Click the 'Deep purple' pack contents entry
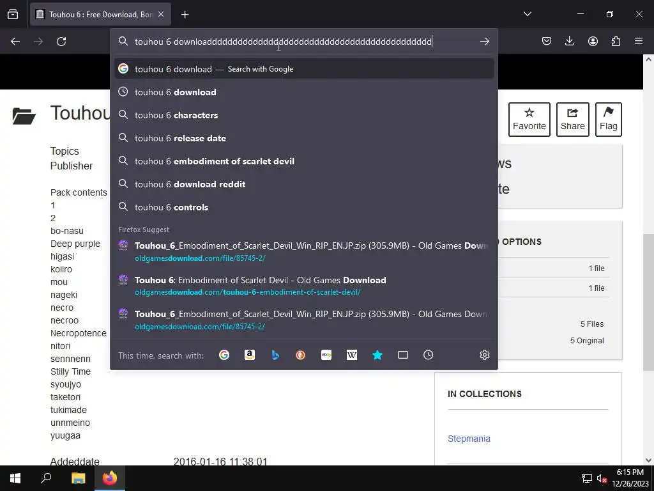 tap(75, 244)
